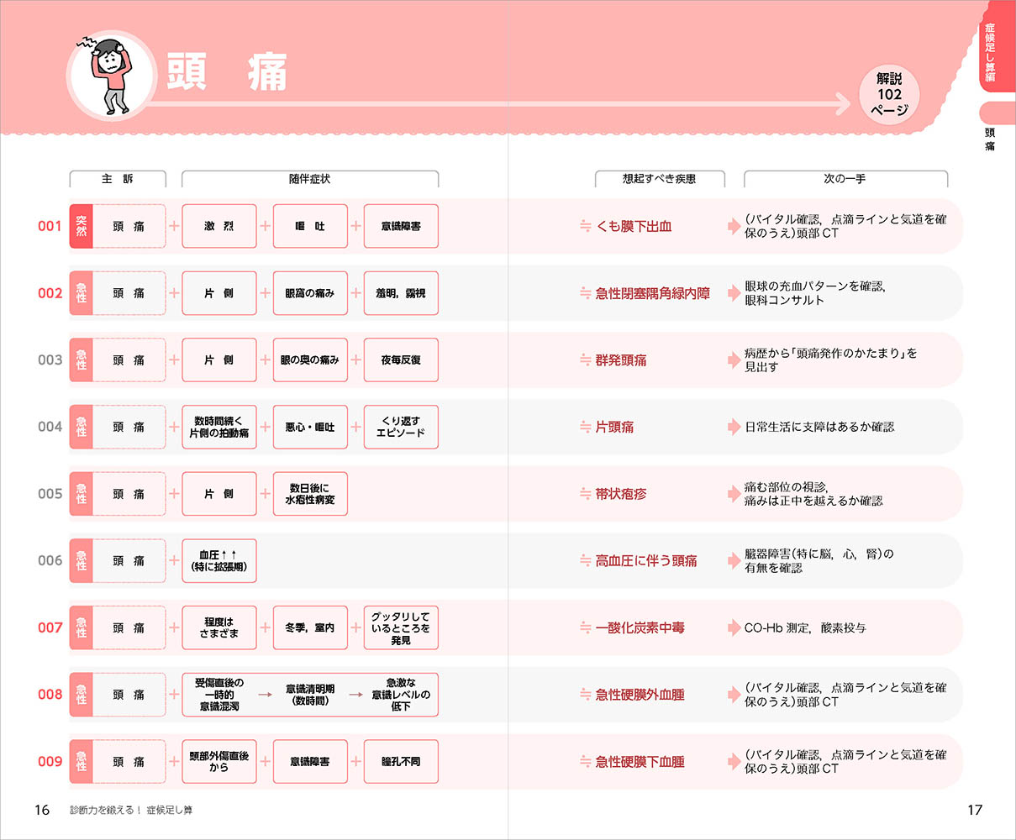The image size is (1016, 840).
Task: Open the 急性閉塞隅角緑内障 disease link
Action: 652,293
